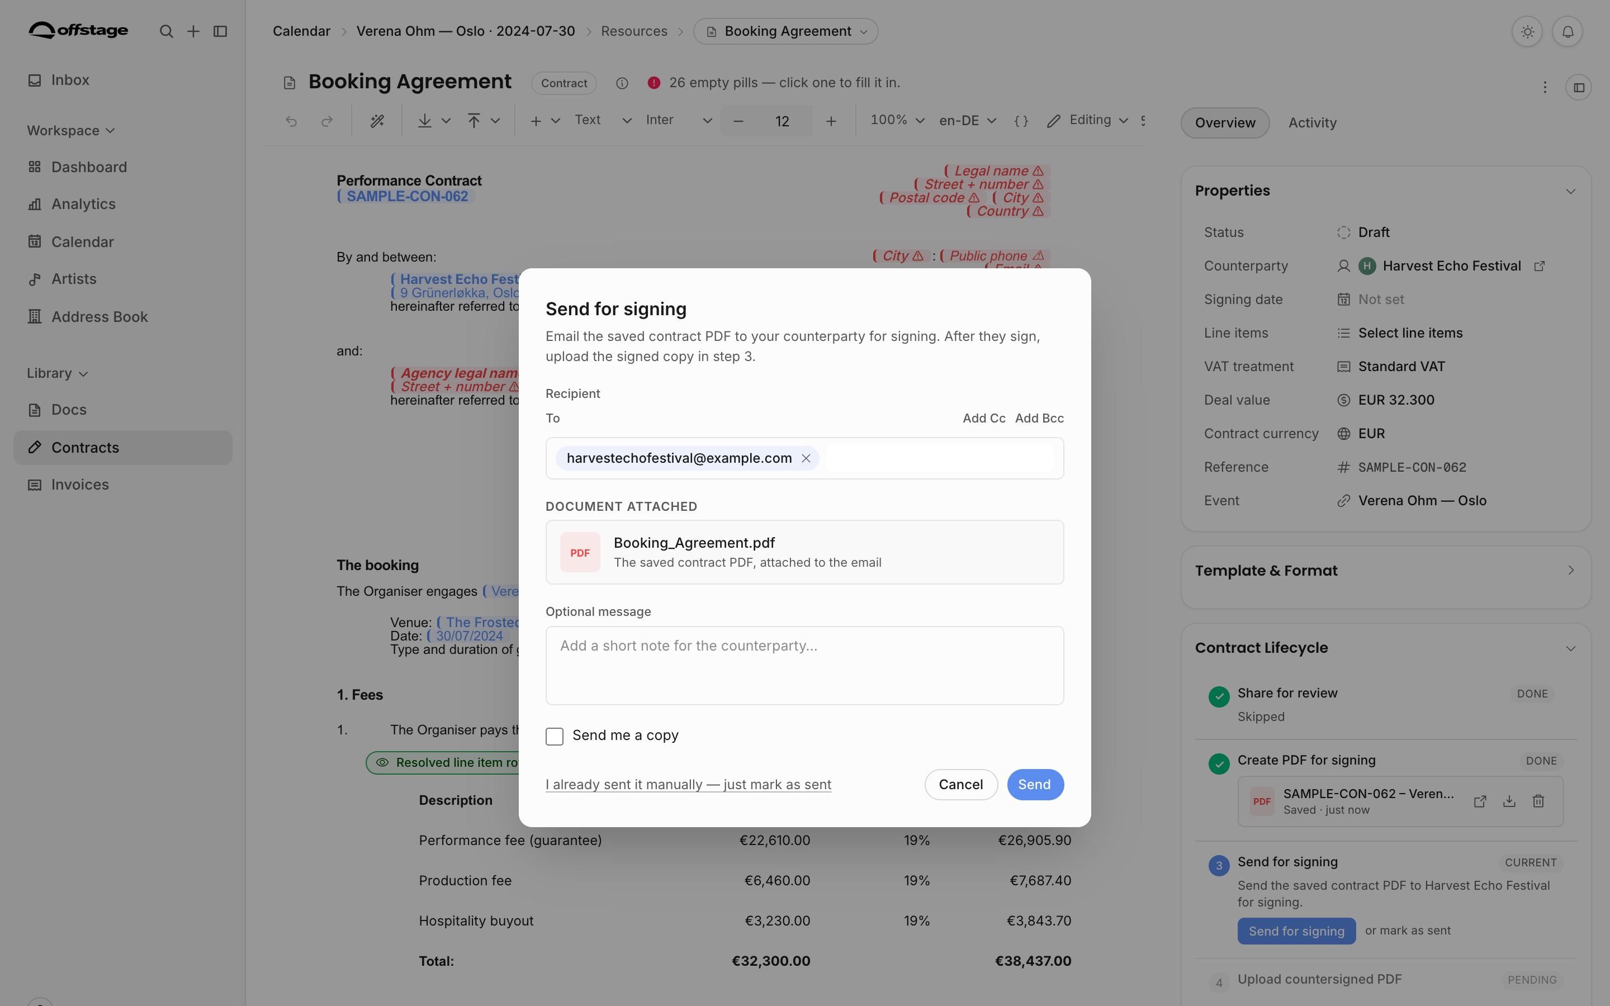Open notifications bell
Image resolution: width=1610 pixels, height=1006 pixels.
point(1568,31)
